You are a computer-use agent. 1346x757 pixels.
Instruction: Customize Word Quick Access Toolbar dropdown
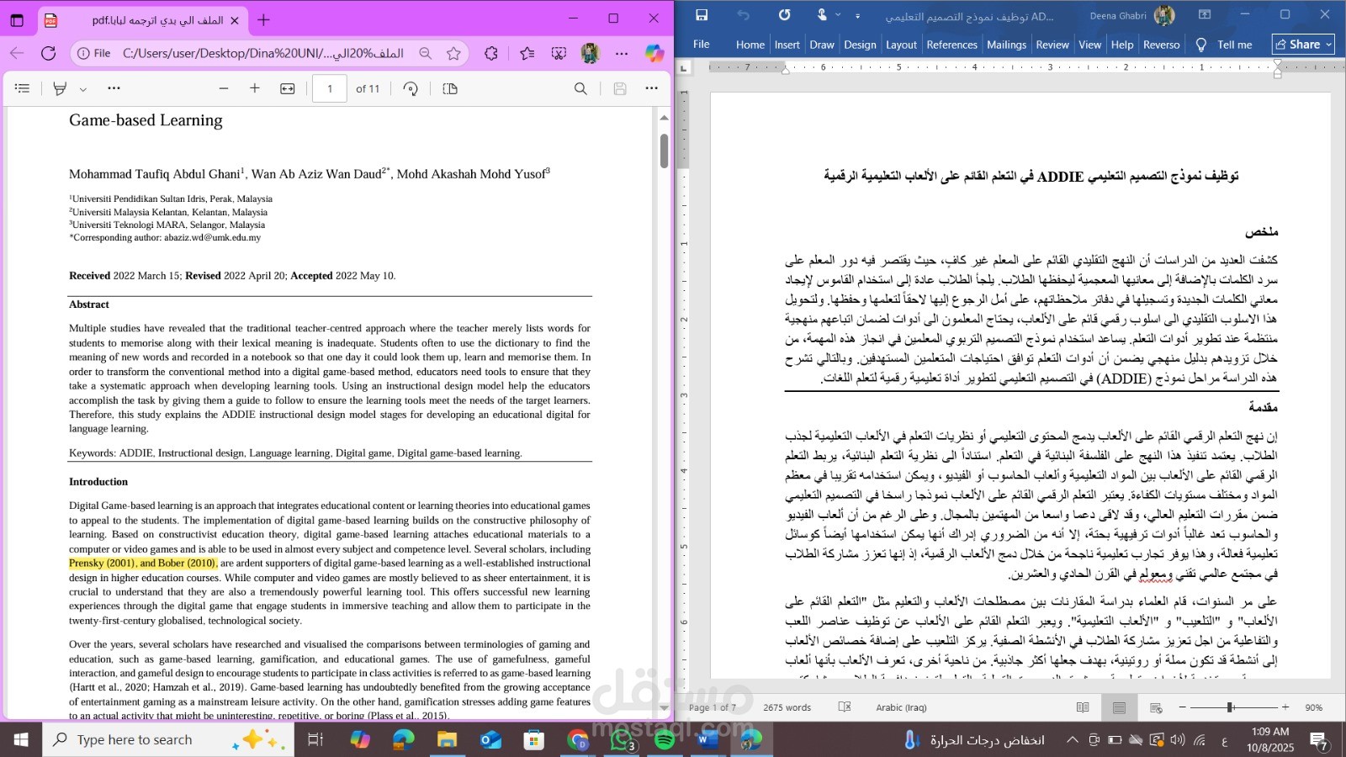(x=857, y=16)
